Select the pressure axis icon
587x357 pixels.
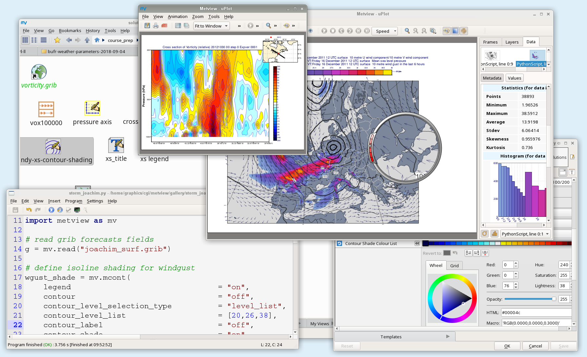pyautogui.click(x=92, y=108)
